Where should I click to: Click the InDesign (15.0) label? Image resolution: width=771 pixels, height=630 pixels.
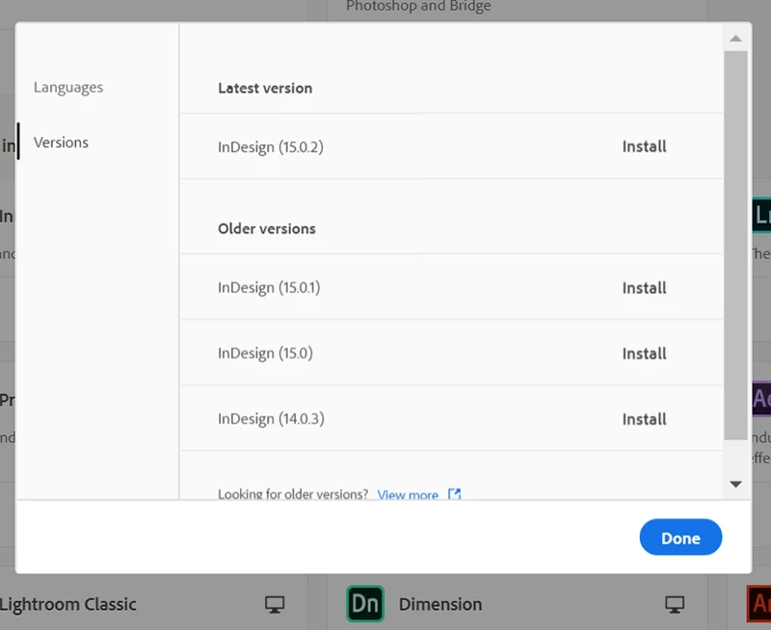click(x=265, y=354)
